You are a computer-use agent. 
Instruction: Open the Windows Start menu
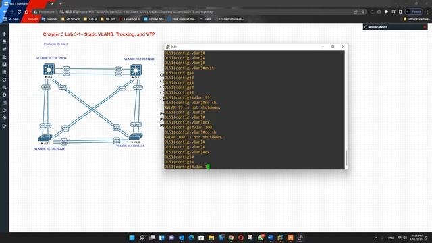[x=132, y=238]
